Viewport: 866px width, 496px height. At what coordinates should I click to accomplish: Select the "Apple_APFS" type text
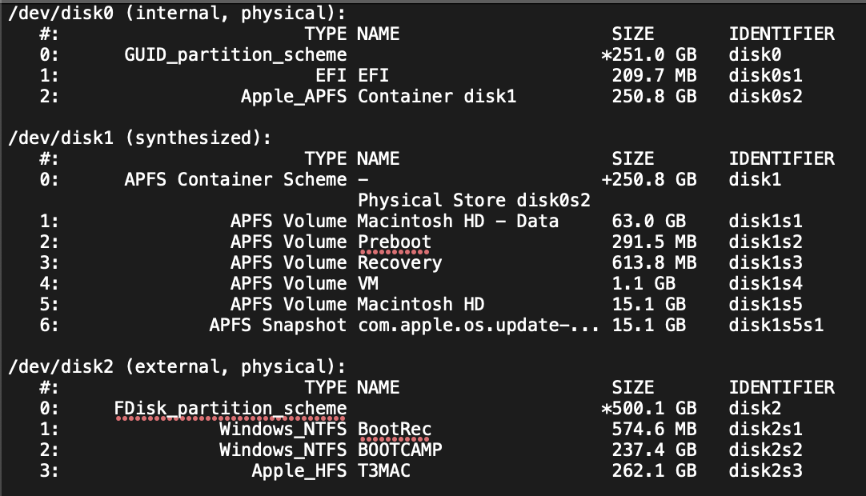(x=294, y=97)
